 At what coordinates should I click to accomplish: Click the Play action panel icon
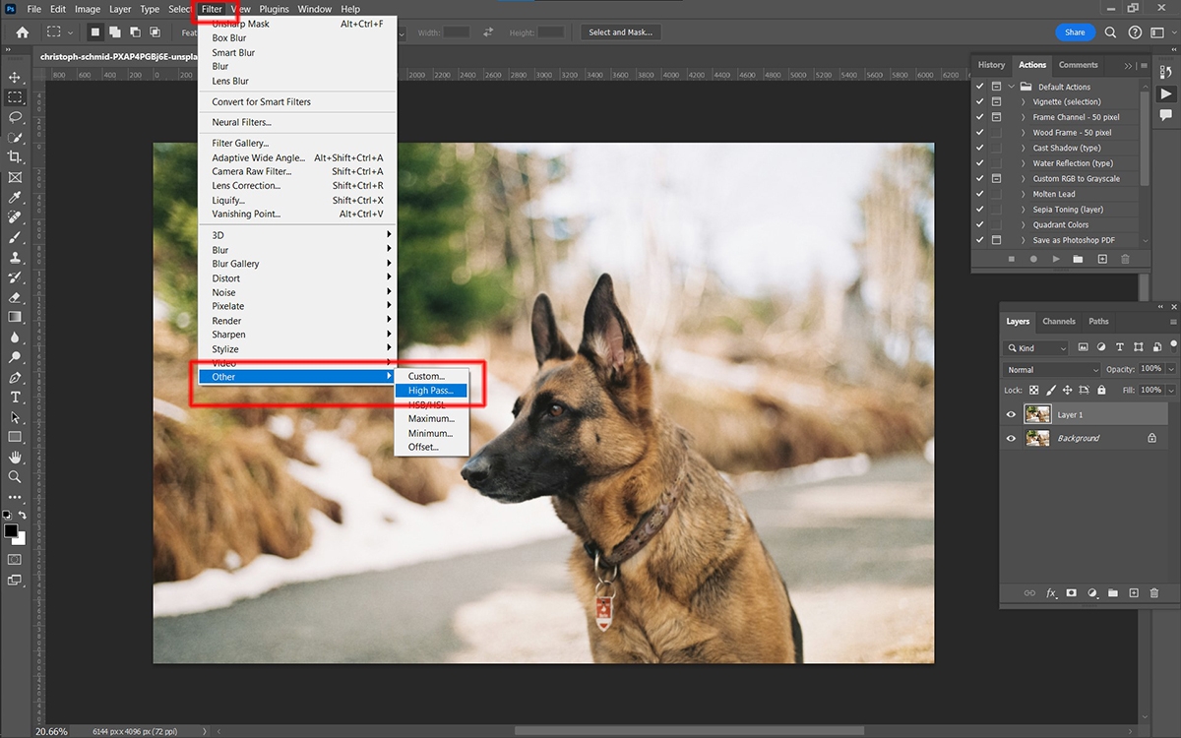tap(1166, 94)
